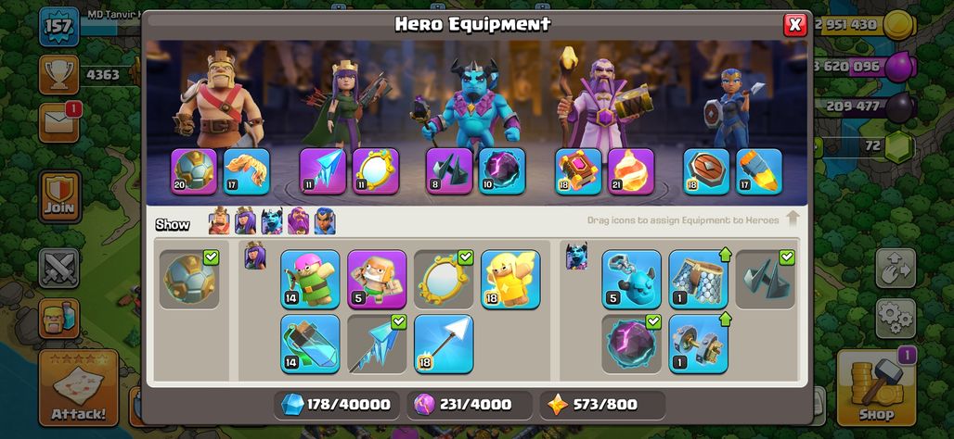Open the Shop button
Screen dimensions: 954x439
tap(876, 387)
